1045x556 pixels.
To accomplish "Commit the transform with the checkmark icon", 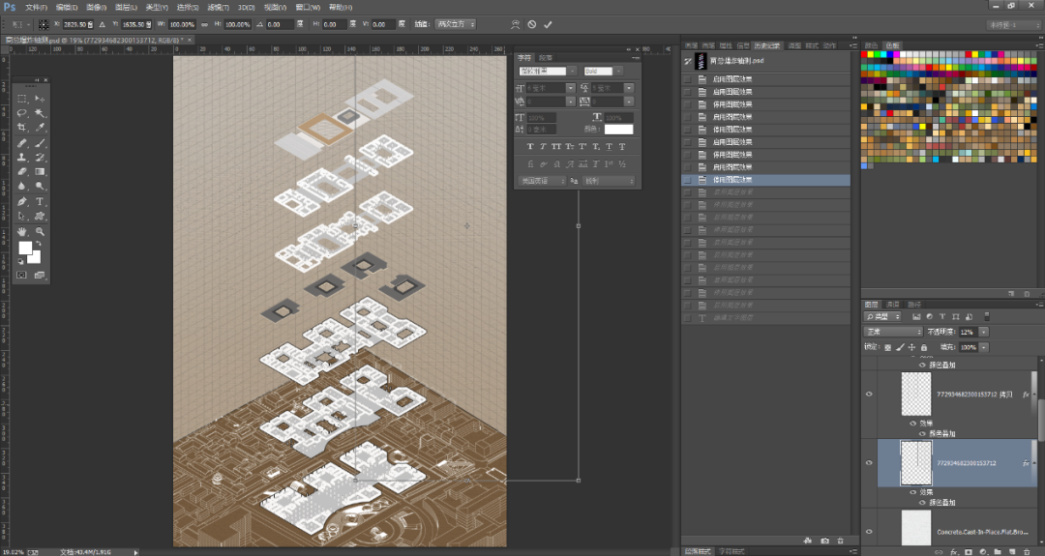I will (549, 24).
